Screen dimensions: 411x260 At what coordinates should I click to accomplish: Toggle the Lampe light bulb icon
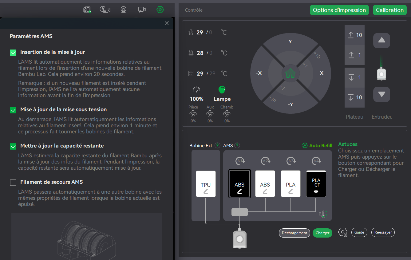pyautogui.click(x=222, y=90)
